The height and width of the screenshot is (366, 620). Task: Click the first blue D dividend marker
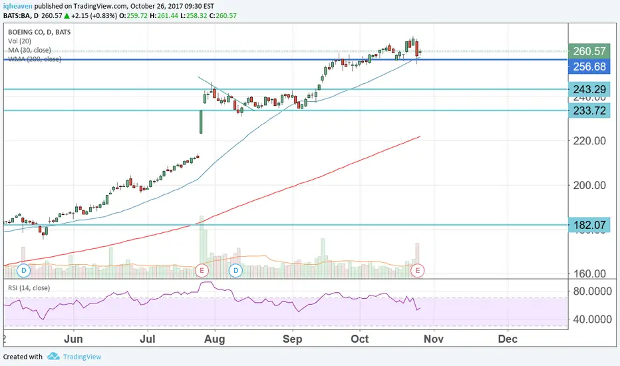(24, 271)
